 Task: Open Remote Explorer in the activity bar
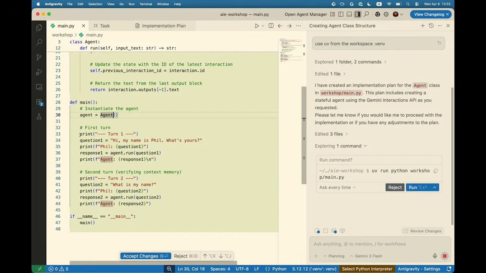[39, 87]
